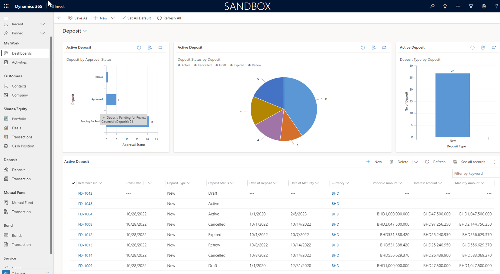Image resolution: width=500 pixels, height=274 pixels.
Task: Expand the New button dropdown arrow in command bar
Action: [113, 18]
